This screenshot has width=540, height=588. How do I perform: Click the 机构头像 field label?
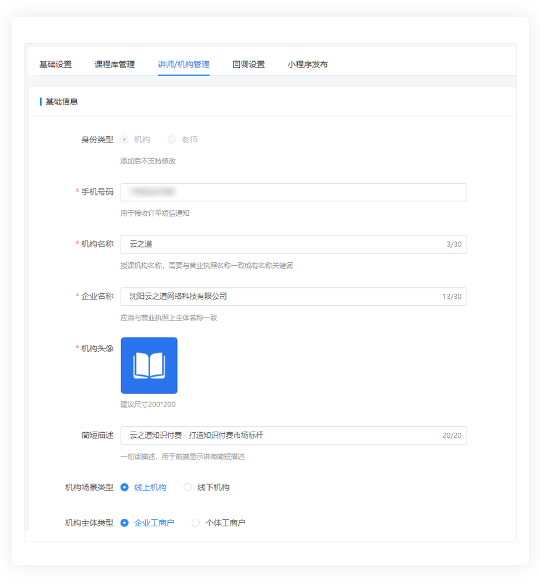97,348
